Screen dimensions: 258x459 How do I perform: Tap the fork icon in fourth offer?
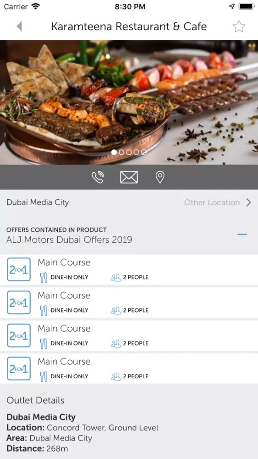click(x=43, y=377)
